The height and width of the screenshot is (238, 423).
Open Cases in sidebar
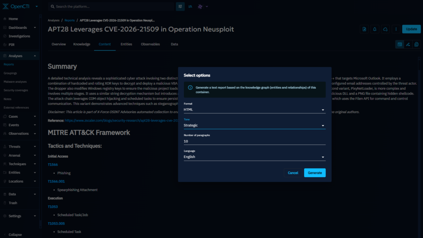[x=13, y=117]
